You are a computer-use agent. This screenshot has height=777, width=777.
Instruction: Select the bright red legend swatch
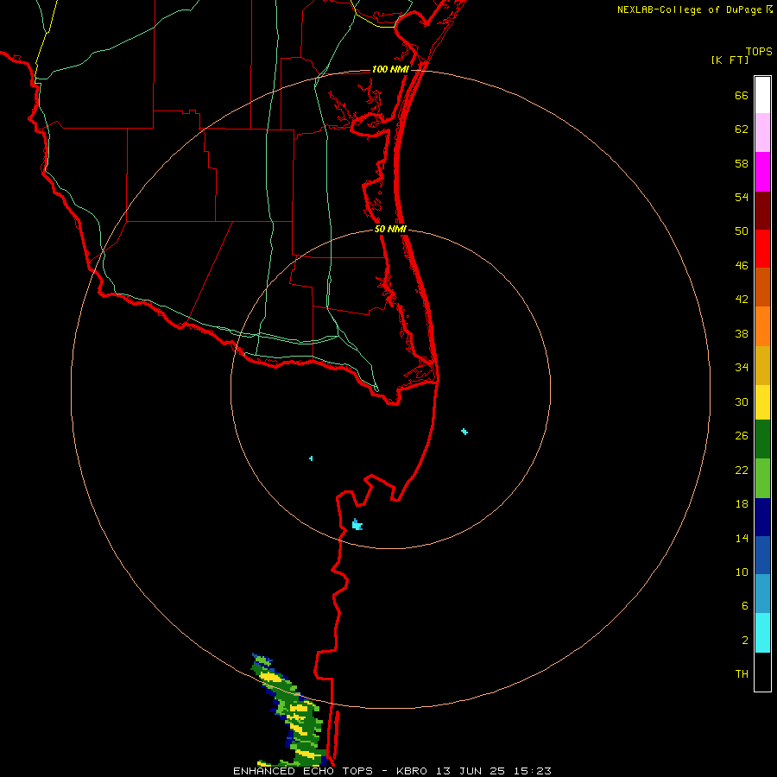[762, 249]
